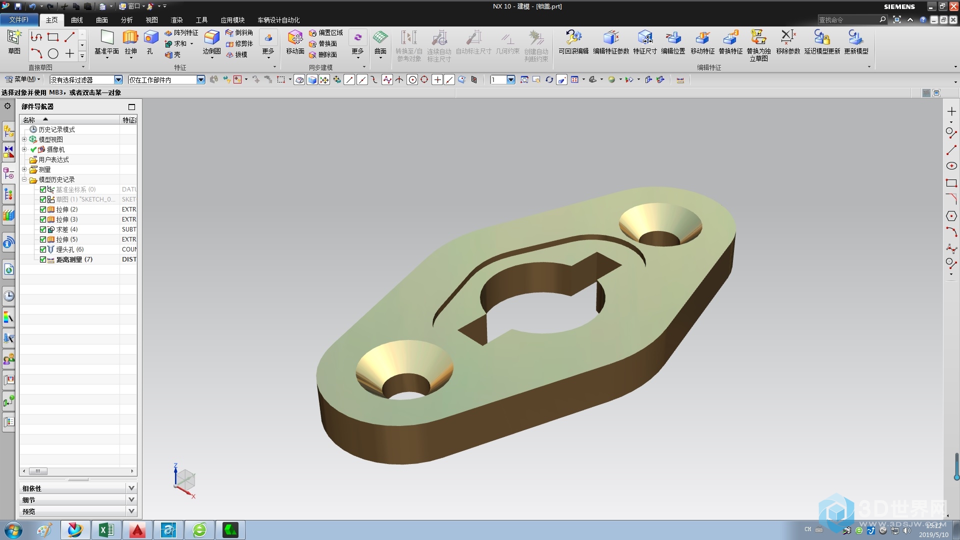Switch to the 应用模块 ribbon tab
This screenshot has height=540, width=960.
coord(232,20)
